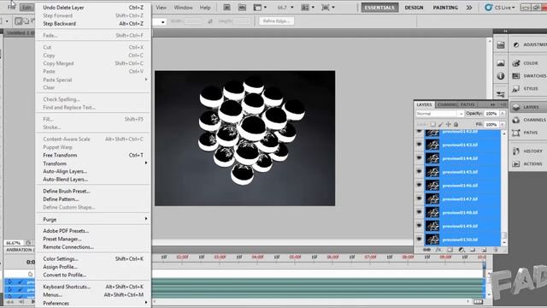Open the Layers panel options menu icon

[503, 104]
